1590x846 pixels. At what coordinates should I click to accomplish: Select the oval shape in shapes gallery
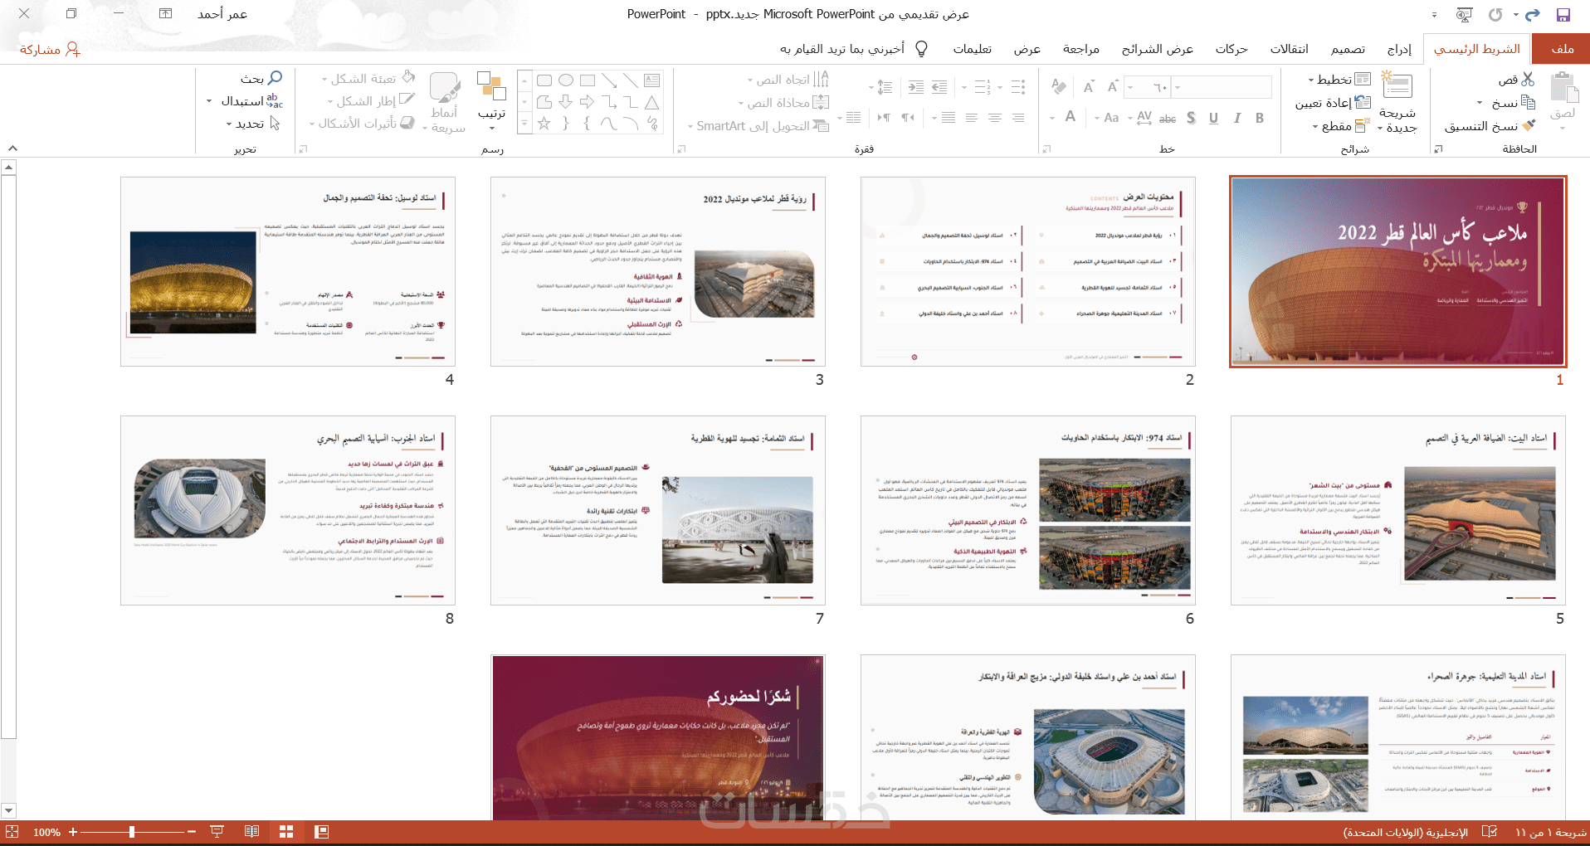566,80
